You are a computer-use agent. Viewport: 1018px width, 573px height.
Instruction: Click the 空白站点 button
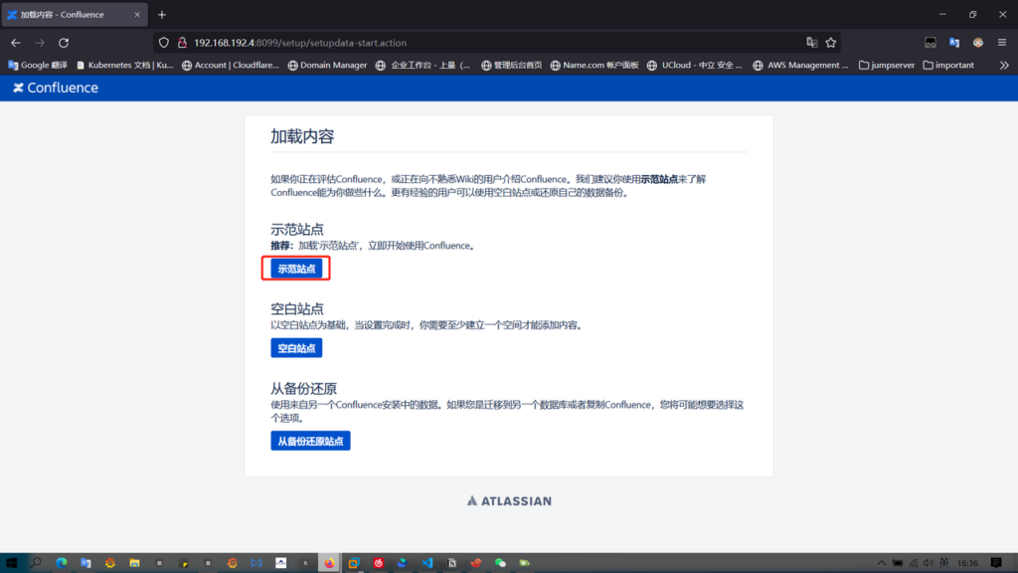click(296, 348)
